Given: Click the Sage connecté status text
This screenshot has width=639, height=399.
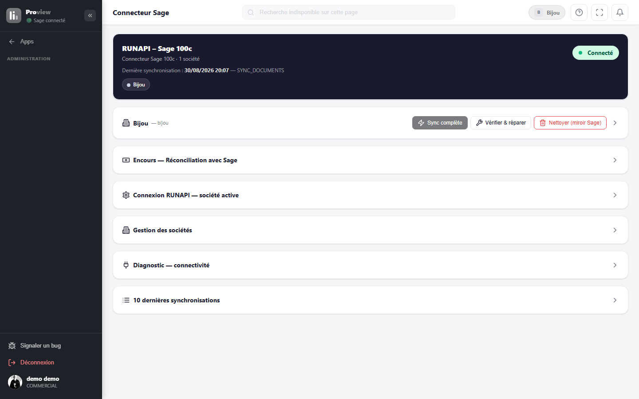Looking at the screenshot, I should coord(49,20).
